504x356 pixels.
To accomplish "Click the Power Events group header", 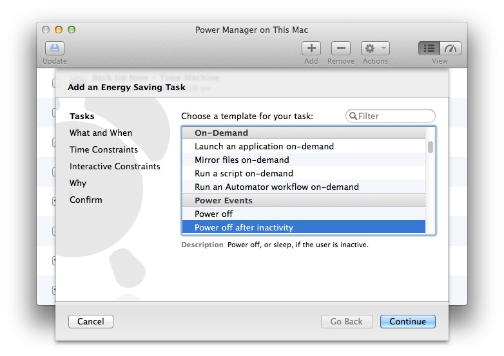I will [304, 200].
